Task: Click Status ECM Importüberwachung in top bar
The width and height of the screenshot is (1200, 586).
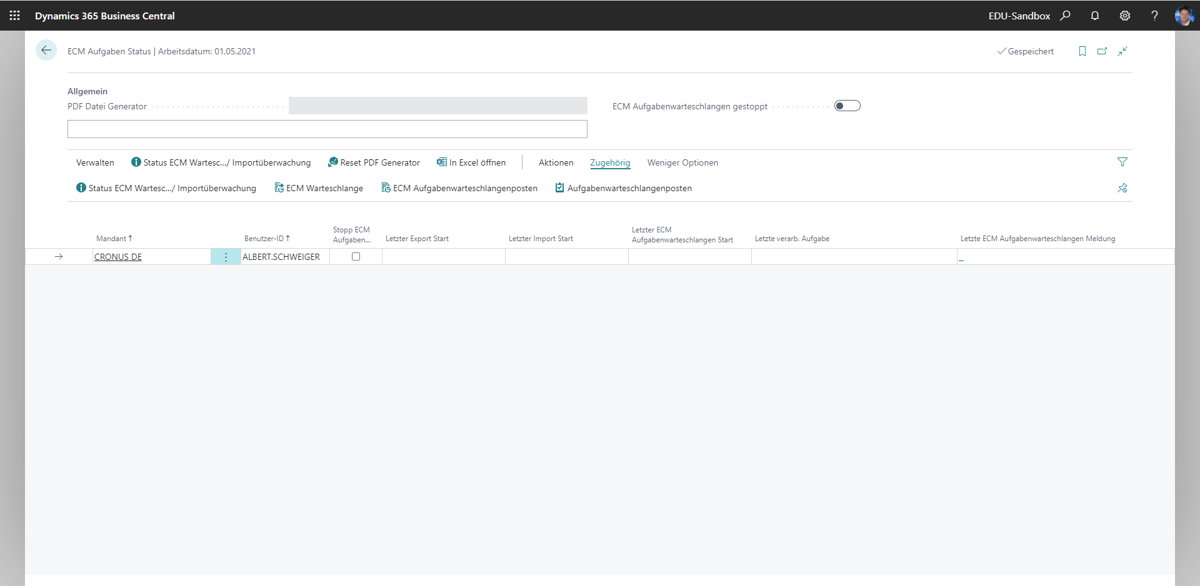Action: pyautogui.click(x=221, y=162)
